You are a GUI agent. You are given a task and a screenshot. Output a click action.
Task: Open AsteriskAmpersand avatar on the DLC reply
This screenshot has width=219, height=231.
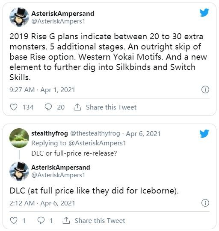point(19,171)
